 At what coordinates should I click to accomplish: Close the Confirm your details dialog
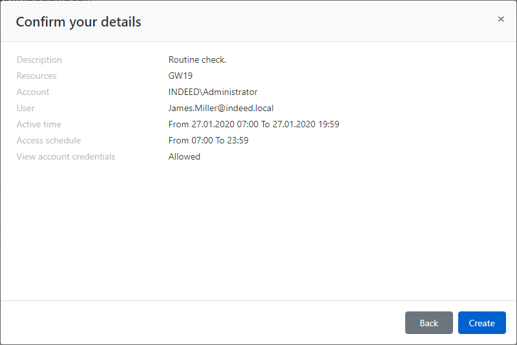click(501, 19)
